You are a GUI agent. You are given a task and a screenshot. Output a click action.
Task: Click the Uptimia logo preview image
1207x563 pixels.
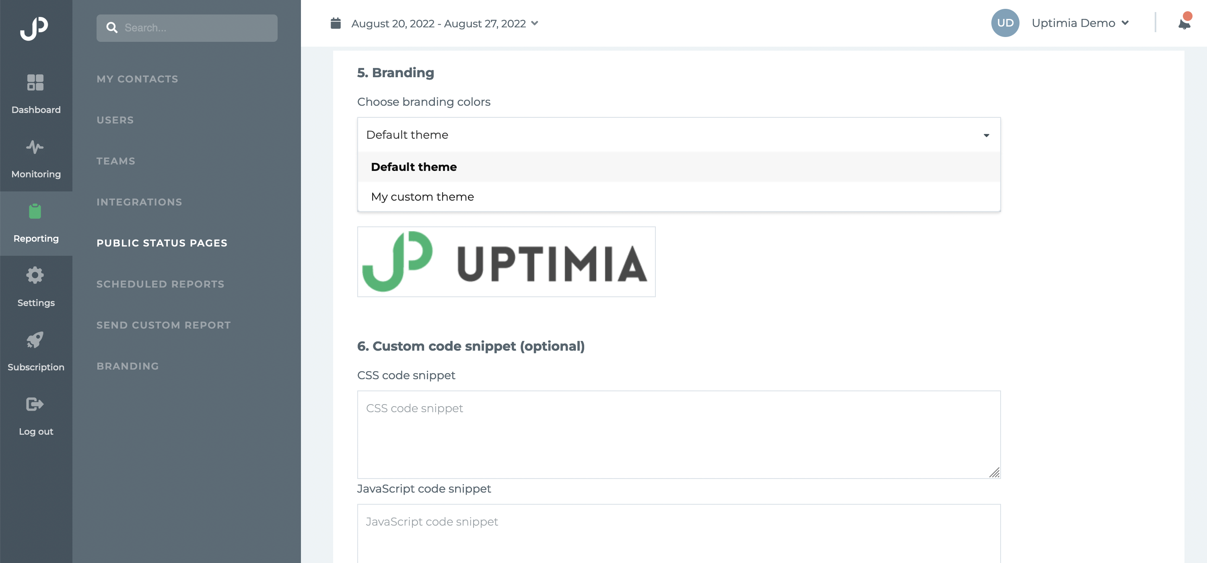click(x=506, y=262)
